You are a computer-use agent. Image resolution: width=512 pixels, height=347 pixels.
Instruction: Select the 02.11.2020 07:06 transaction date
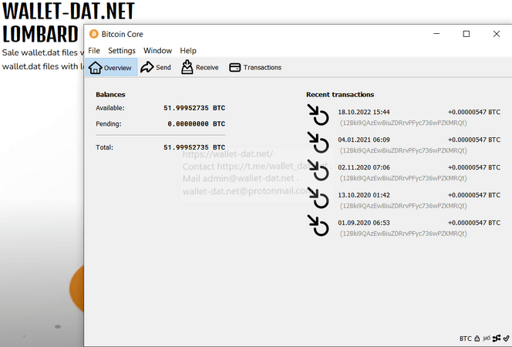pyautogui.click(x=364, y=167)
